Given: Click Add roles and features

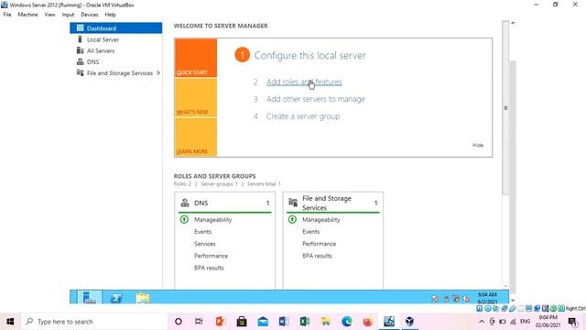Looking at the screenshot, I should point(304,82).
